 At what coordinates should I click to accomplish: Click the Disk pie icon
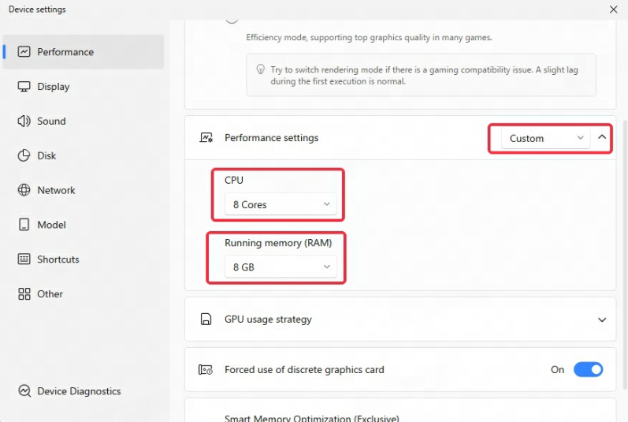24,155
